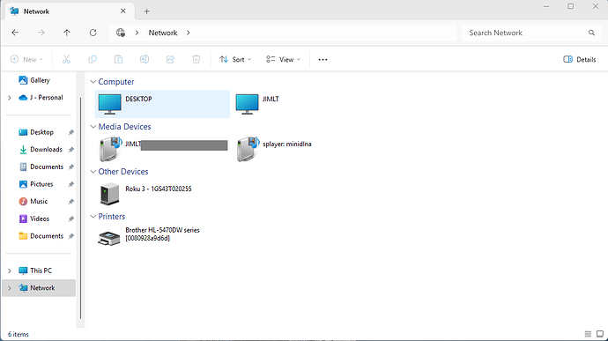Click the Search Network field
Screen dimensions: 608x341
[x=530, y=33]
